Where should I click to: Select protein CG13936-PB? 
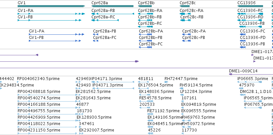pyautogui.click(x=252, y=44)
